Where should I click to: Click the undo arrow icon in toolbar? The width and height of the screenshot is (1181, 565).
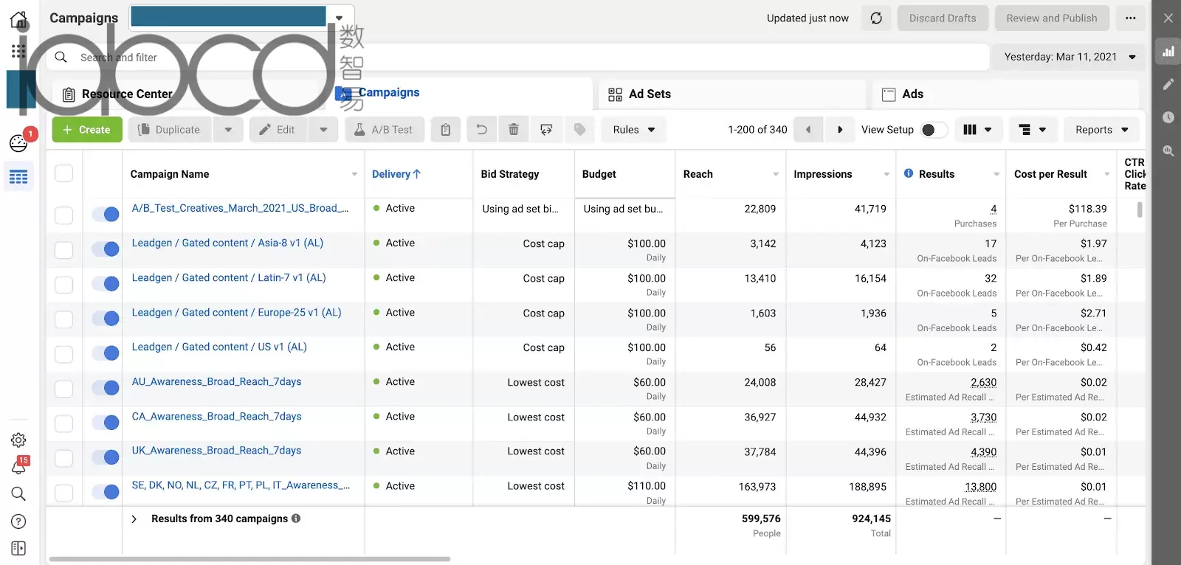coord(481,130)
